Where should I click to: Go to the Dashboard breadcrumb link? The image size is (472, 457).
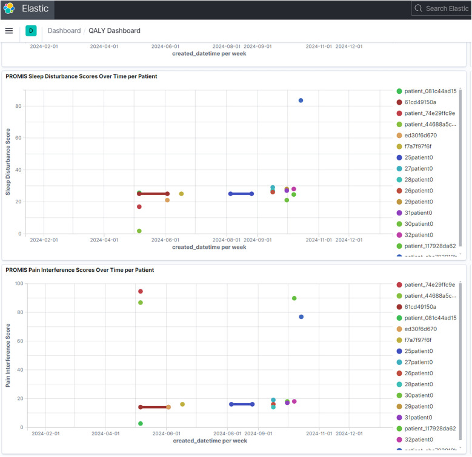pos(64,31)
